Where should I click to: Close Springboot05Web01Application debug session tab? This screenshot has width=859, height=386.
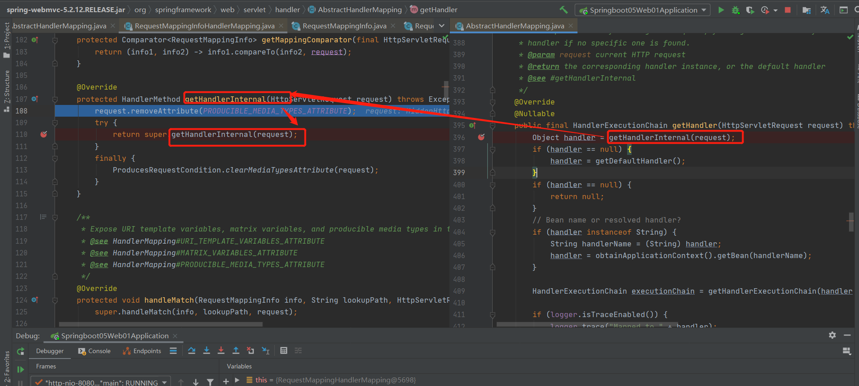[175, 336]
